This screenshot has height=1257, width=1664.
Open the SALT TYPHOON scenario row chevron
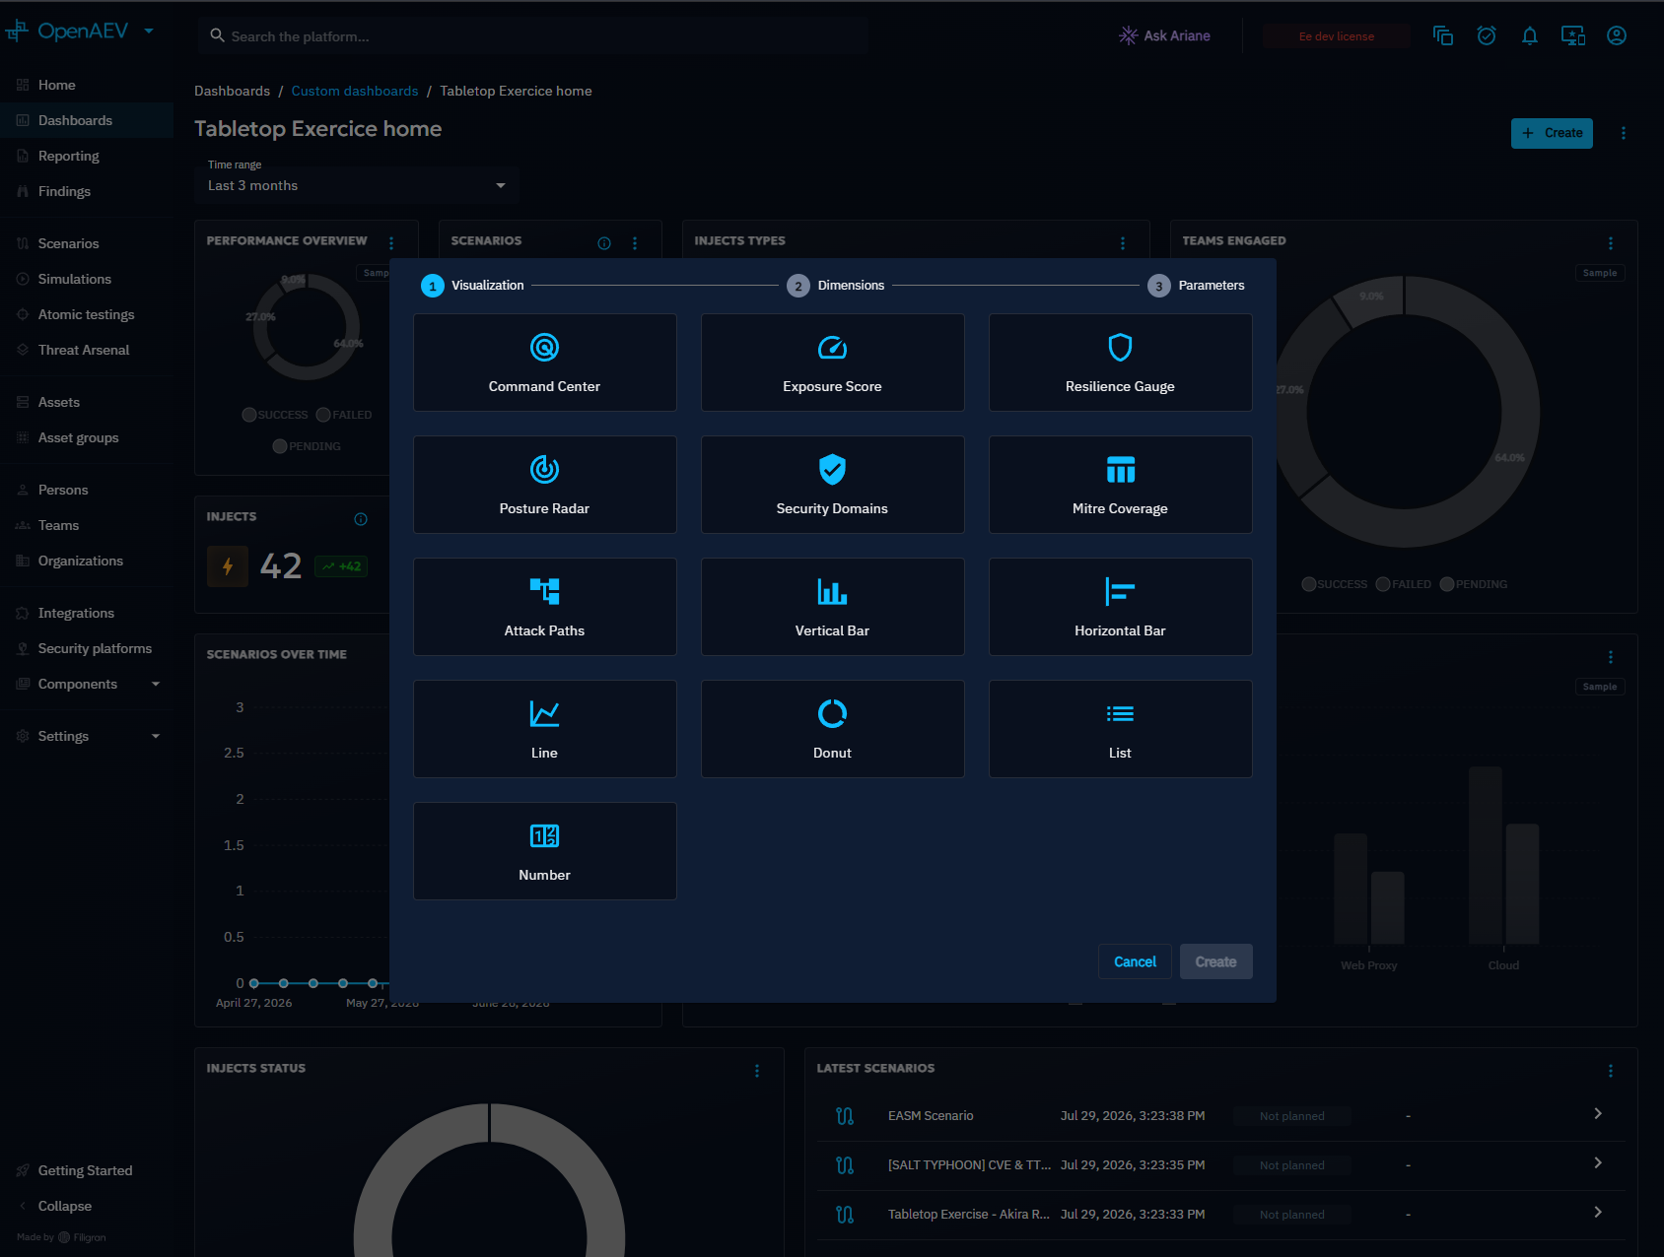1598,1162
